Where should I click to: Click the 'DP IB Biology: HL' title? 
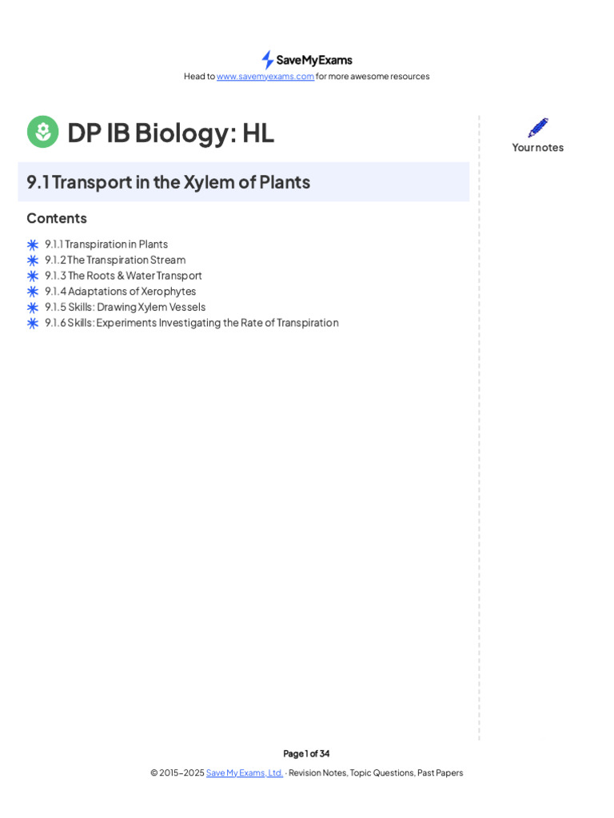(171, 133)
